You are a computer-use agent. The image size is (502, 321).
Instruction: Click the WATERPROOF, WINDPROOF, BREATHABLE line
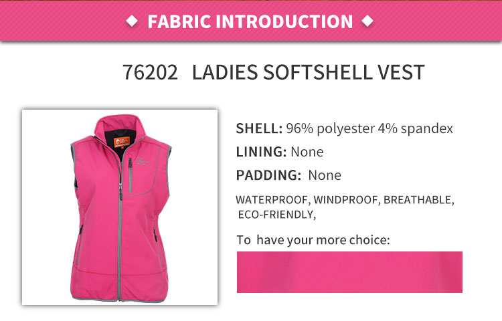pos(345,199)
